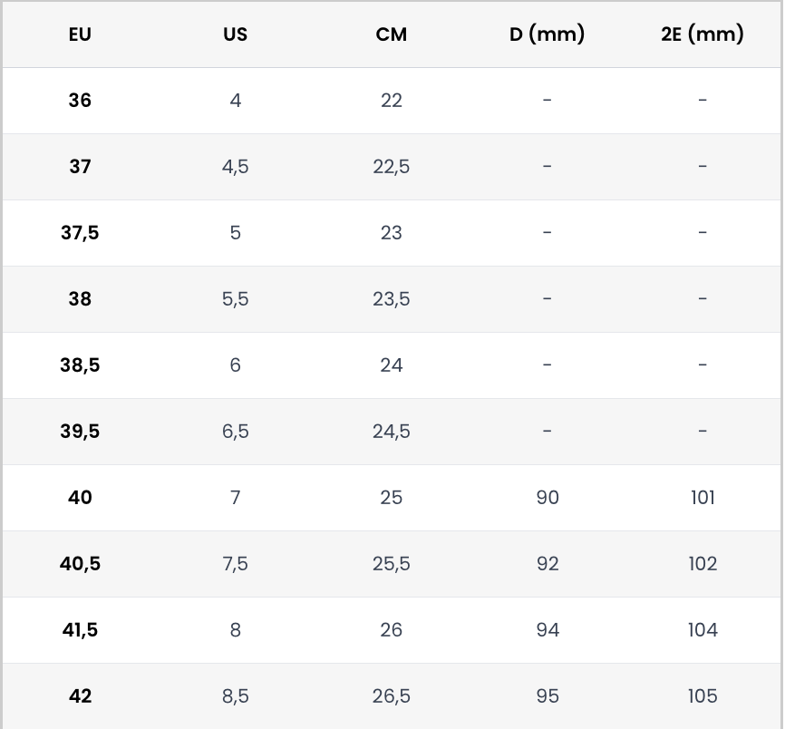Click the CM column header
785x729 pixels.
point(392,34)
